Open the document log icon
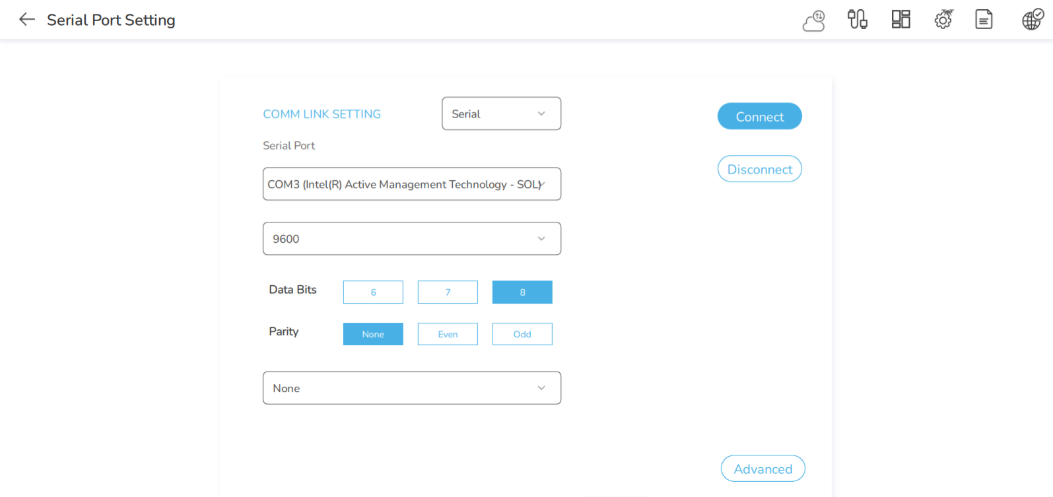The image size is (1053, 497). (984, 20)
